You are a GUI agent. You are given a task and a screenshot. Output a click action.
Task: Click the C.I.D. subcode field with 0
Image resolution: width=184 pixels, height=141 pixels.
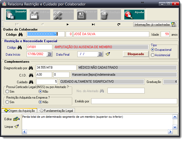61,75
